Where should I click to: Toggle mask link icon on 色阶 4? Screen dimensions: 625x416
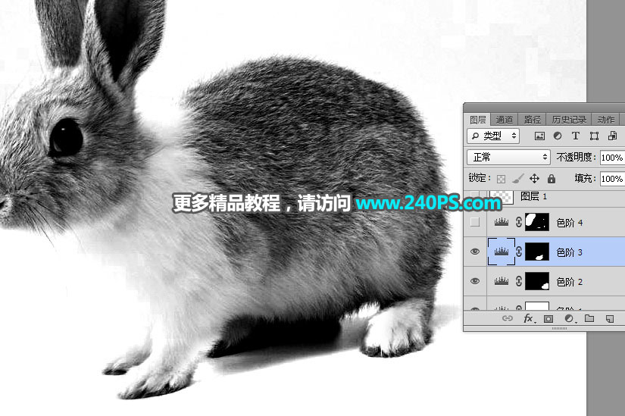(519, 222)
